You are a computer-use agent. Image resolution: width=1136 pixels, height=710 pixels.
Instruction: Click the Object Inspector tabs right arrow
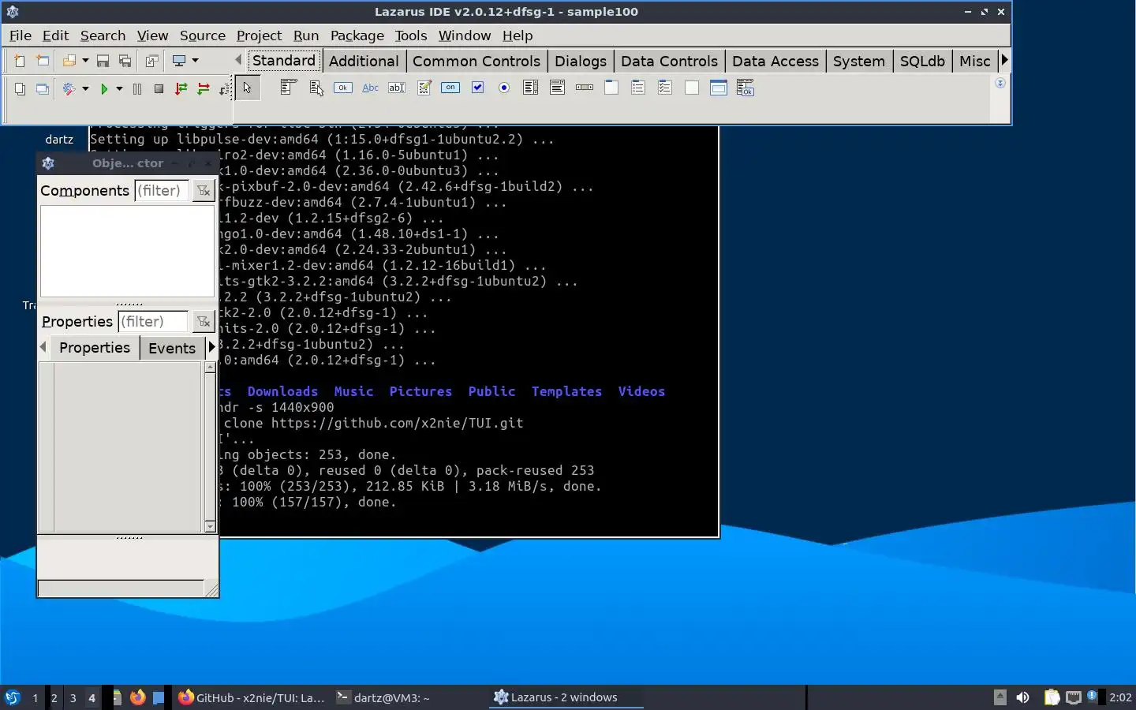tap(211, 347)
